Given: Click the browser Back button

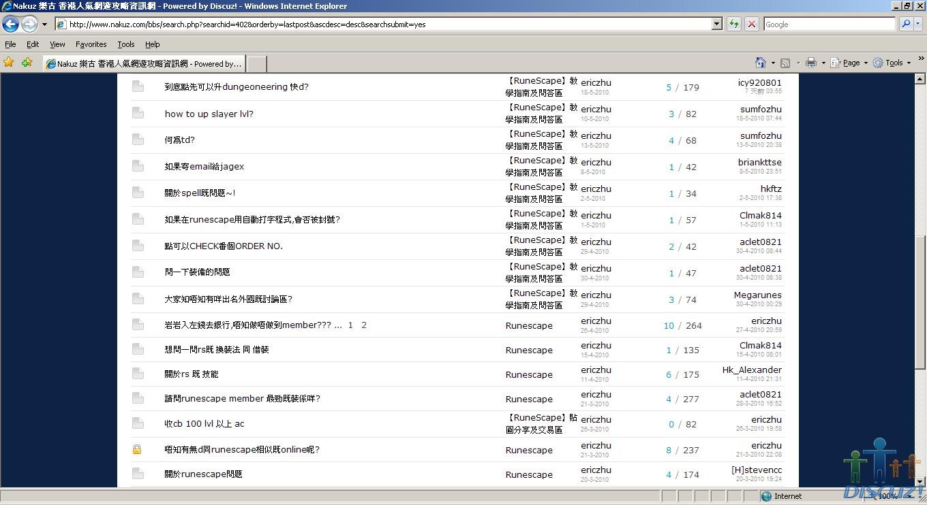Looking at the screenshot, I should pyautogui.click(x=10, y=25).
